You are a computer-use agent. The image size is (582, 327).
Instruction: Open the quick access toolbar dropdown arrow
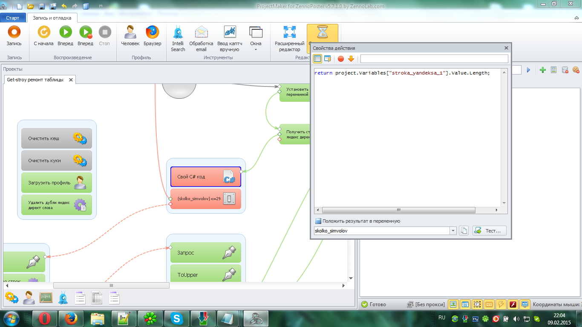click(x=101, y=6)
